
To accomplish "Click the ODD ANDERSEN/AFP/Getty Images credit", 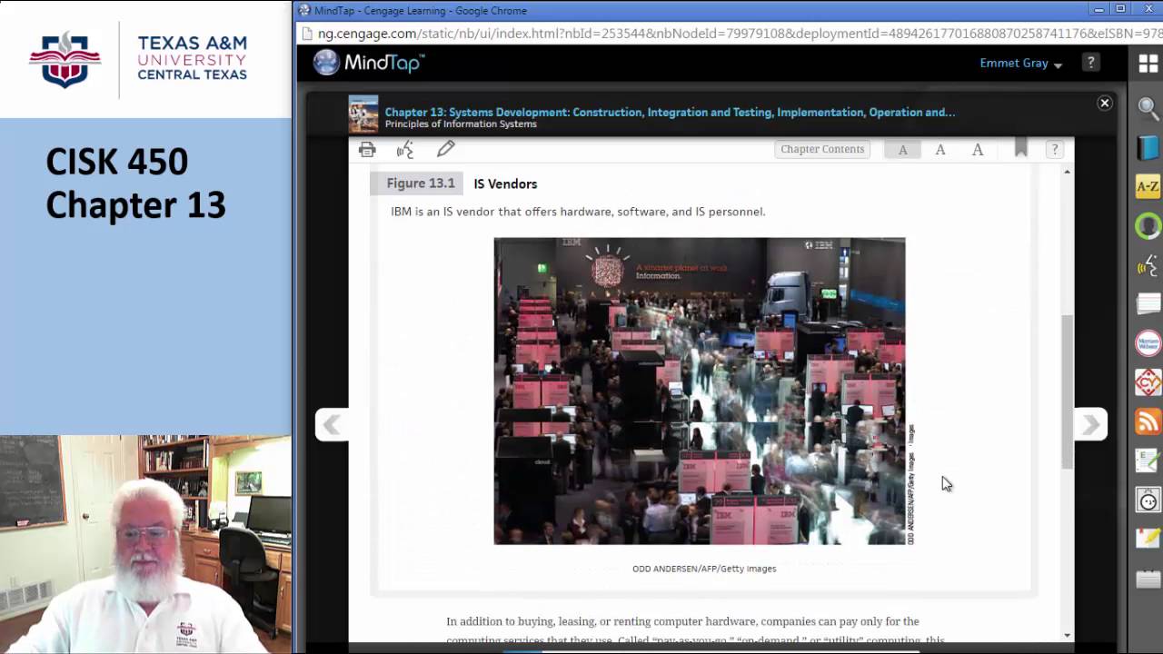I will click(704, 569).
